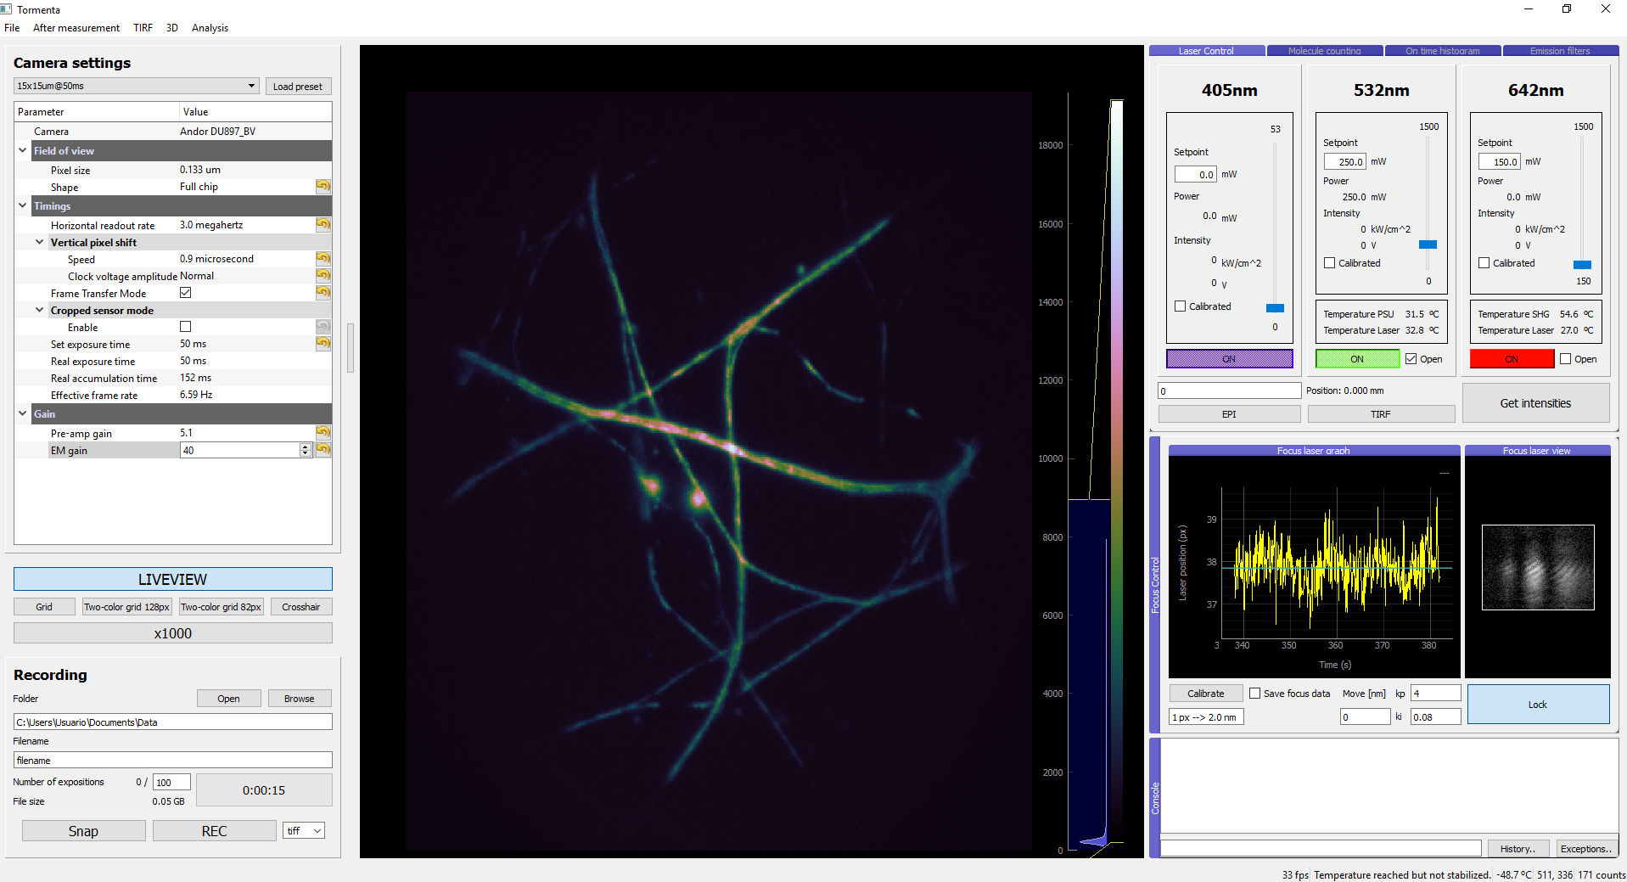Check Calibrated for the 642nm laser
The width and height of the screenshot is (1627, 882).
[x=1484, y=263]
